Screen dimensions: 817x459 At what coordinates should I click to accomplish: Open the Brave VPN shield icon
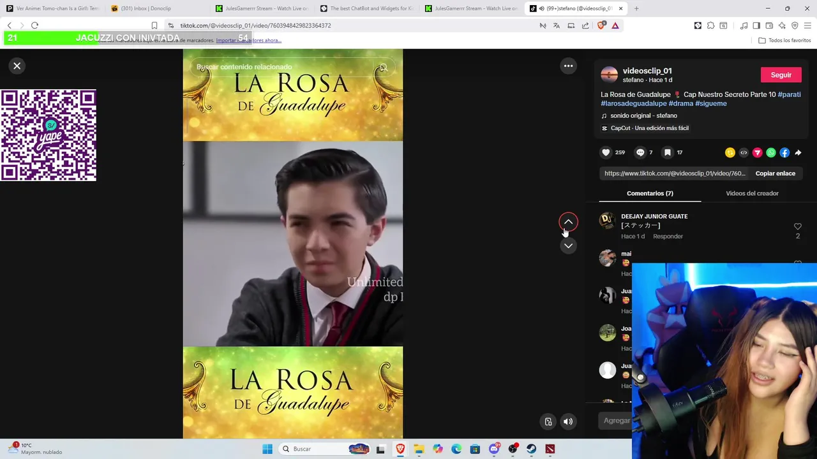point(795,25)
